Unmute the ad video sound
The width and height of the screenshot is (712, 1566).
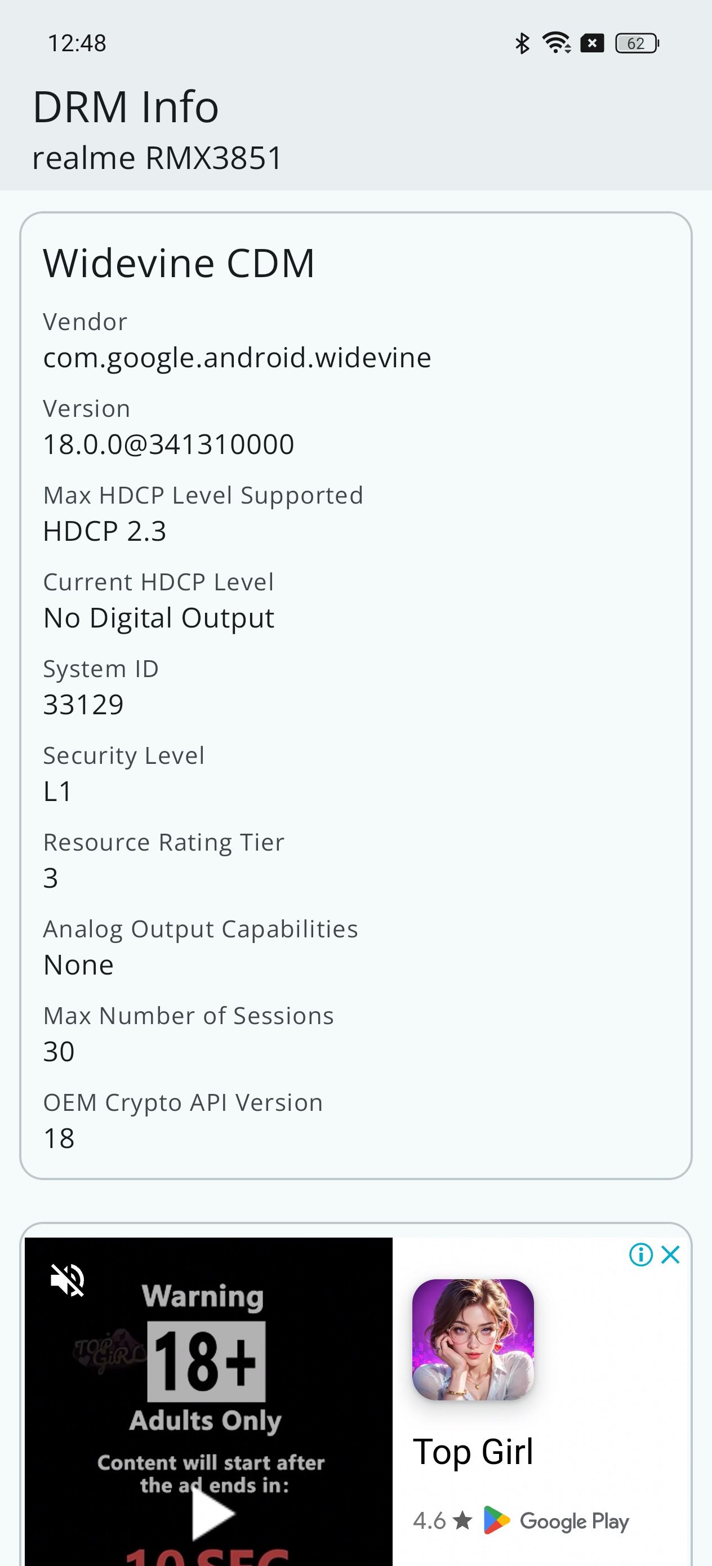(68, 1280)
